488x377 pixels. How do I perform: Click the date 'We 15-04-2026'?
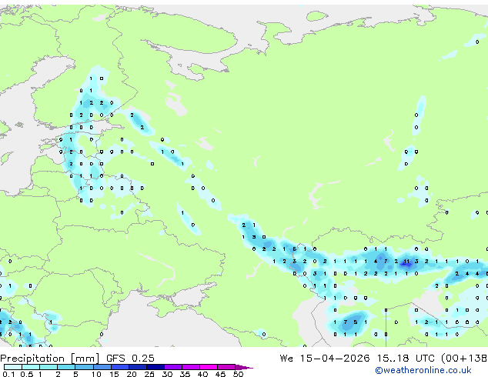325,359
